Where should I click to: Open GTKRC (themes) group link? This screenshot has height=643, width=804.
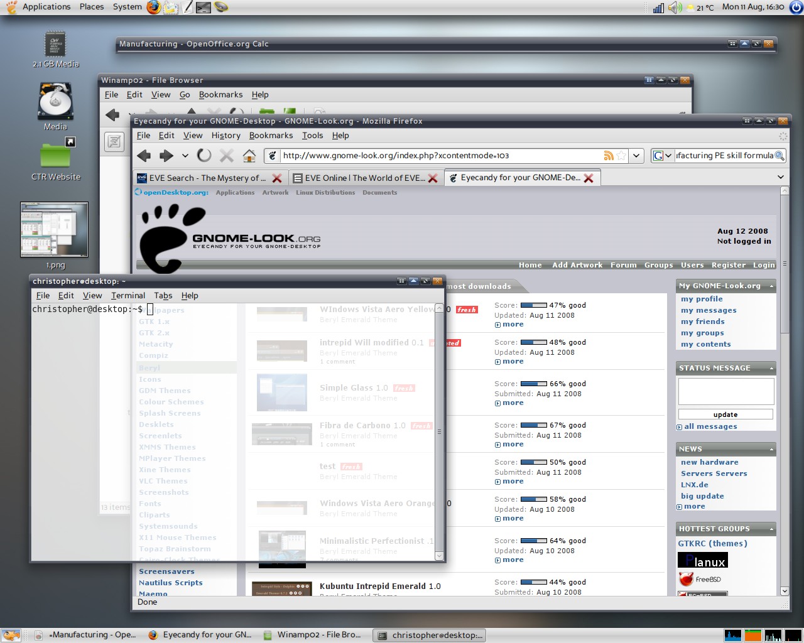pyautogui.click(x=712, y=544)
